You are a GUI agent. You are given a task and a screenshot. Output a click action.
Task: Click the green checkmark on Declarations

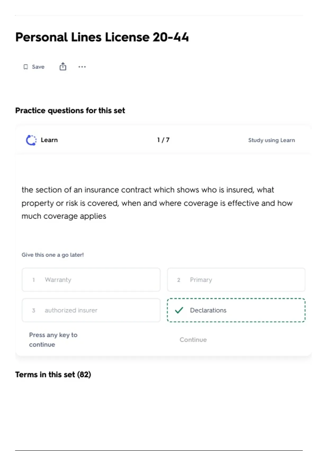tap(179, 310)
